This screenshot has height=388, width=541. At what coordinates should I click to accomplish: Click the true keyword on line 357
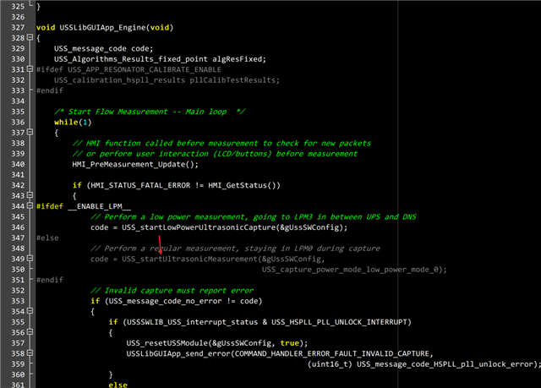289,343
